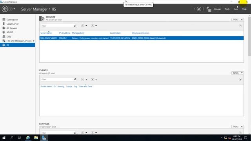Open Servers list criteria dropdown
The width and height of the screenshot is (251, 141).
(x=84, y=26)
